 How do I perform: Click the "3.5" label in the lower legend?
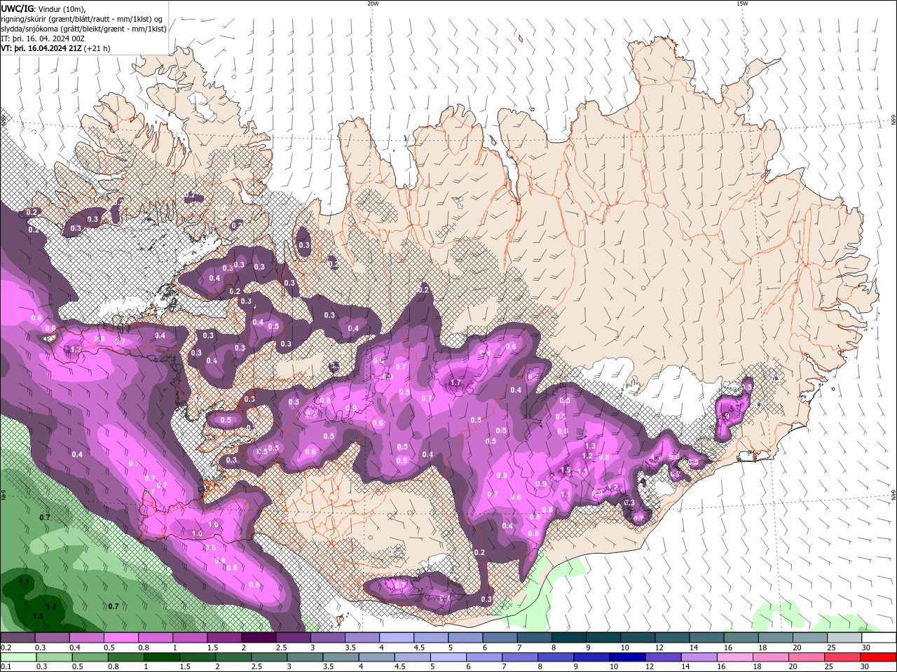[327, 667]
